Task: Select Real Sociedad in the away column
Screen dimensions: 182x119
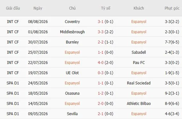Action: [x=139, y=83]
